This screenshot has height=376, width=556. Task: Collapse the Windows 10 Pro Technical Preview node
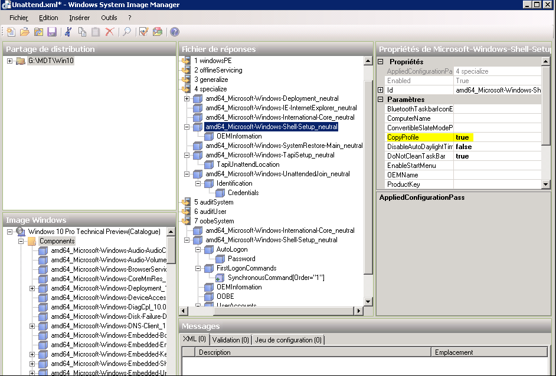10,232
